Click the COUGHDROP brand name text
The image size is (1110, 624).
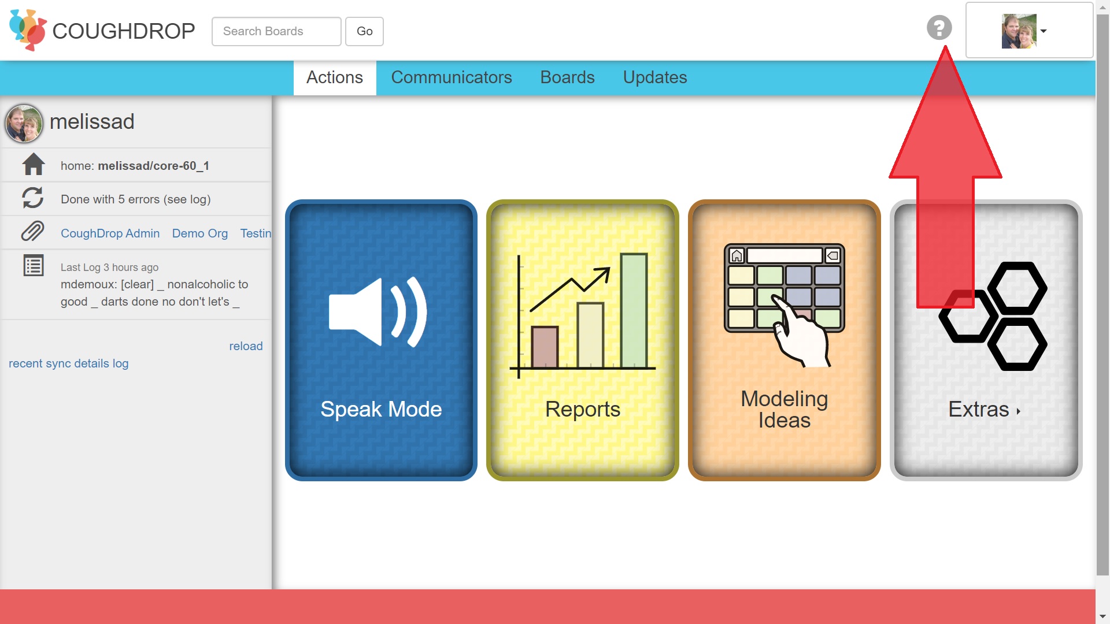124,31
